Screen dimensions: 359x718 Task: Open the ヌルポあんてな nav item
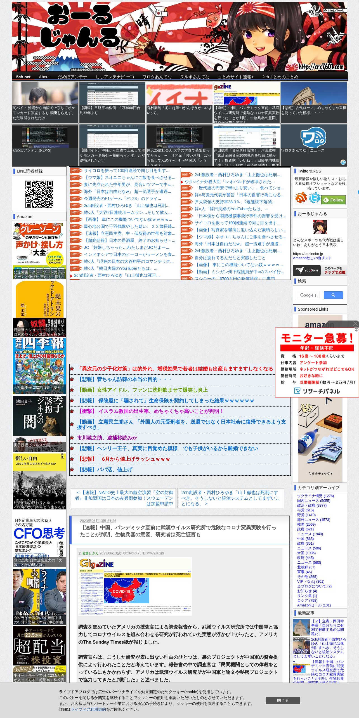coord(195,77)
